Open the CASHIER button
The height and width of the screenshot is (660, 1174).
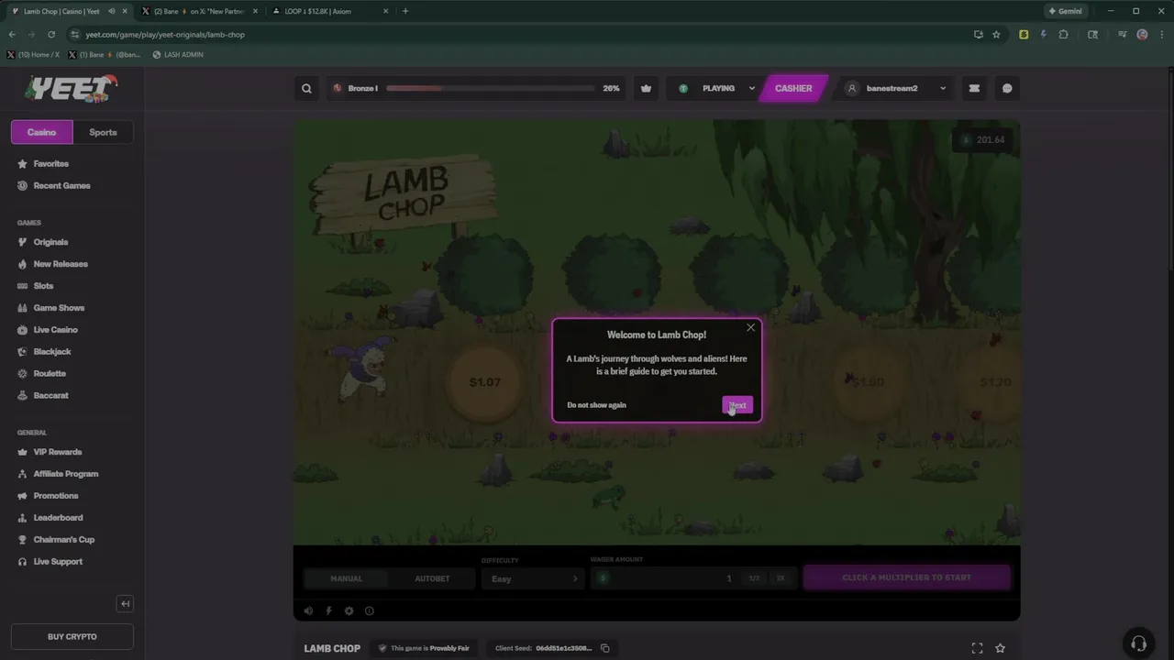(793, 88)
